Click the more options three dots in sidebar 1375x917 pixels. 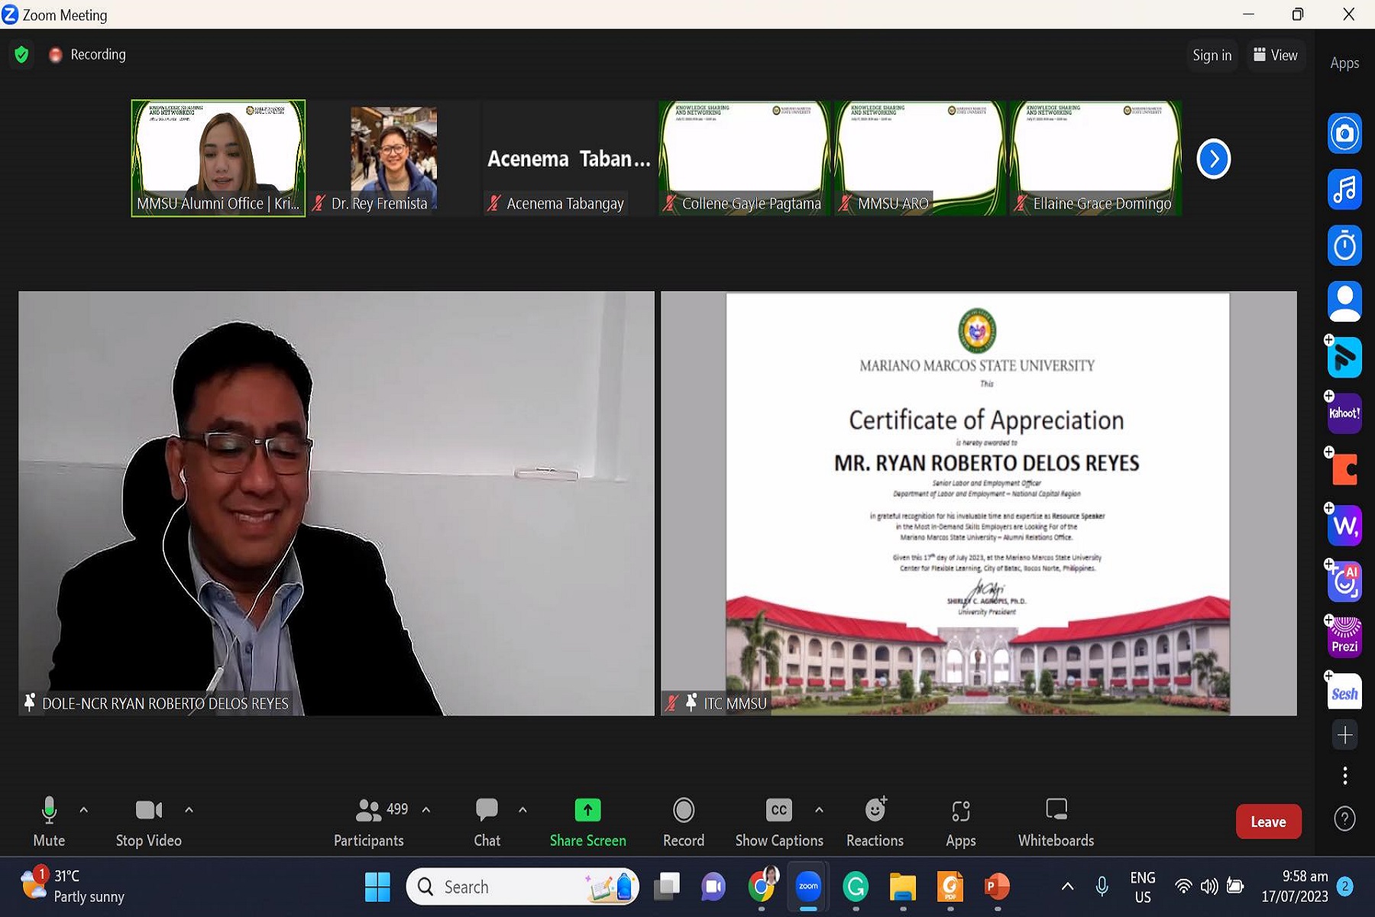point(1344,776)
